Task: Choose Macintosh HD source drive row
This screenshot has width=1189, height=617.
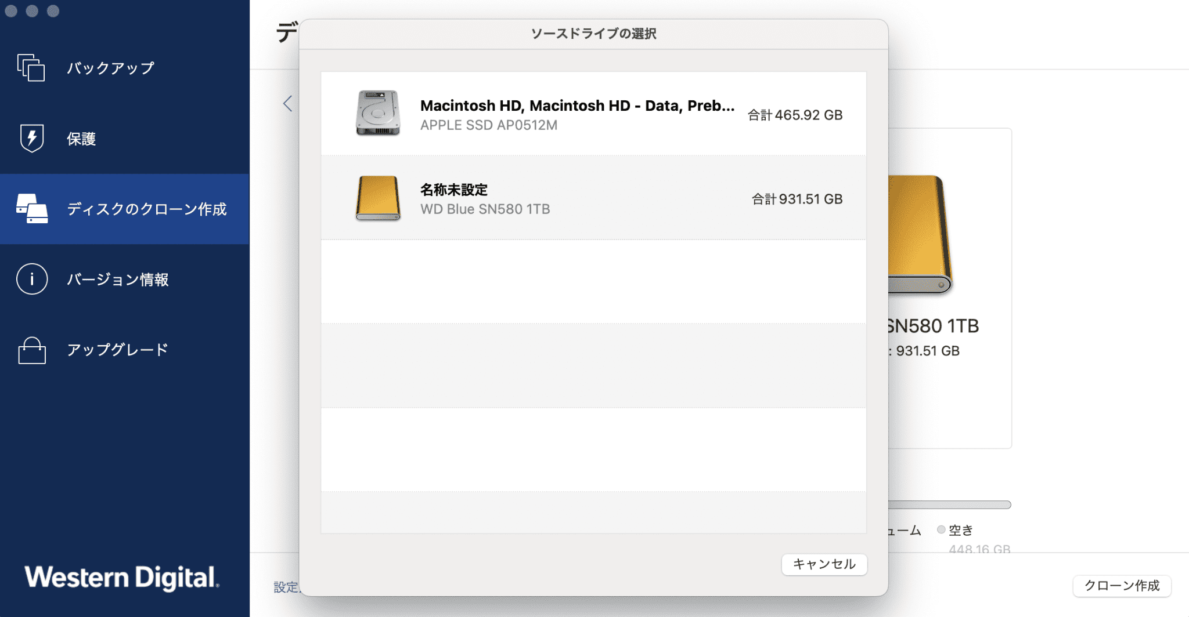Action: 593,114
